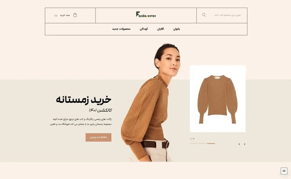
Task: Advance slider with right arrow
Action: tap(245, 144)
